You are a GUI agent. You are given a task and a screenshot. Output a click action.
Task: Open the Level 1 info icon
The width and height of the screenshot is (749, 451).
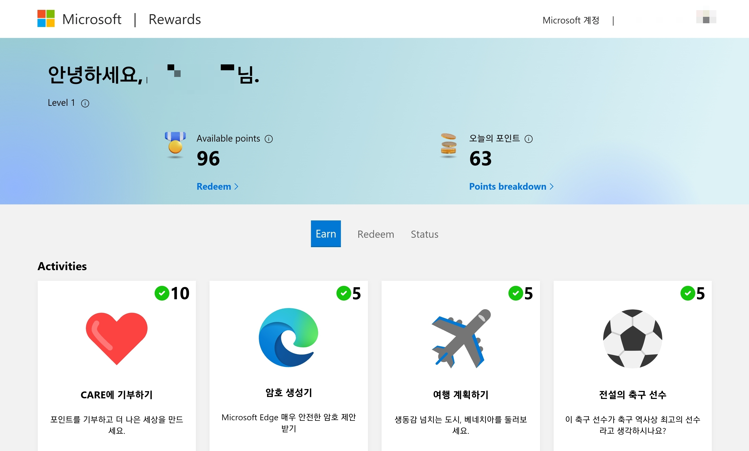85,103
